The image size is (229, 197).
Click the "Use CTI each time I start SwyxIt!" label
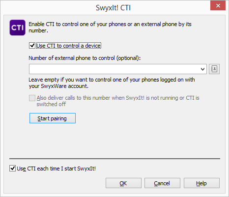[x=57, y=169]
